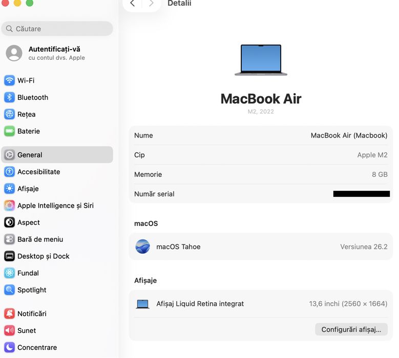Open Accesibilitate settings

[x=57, y=172]
